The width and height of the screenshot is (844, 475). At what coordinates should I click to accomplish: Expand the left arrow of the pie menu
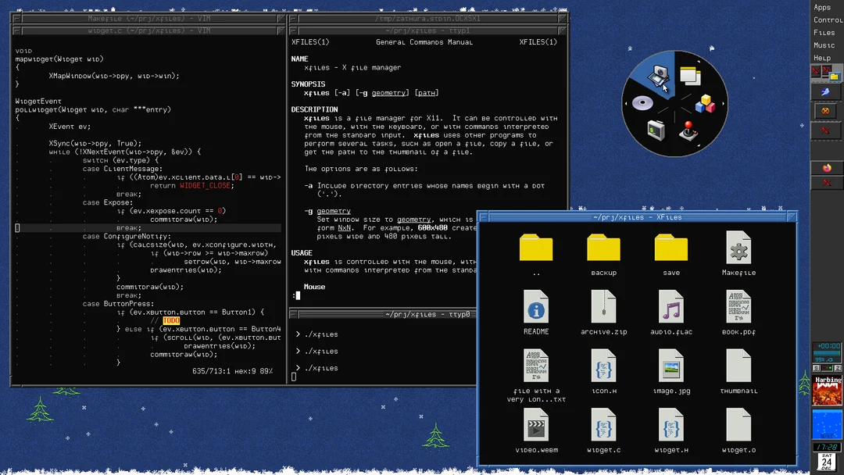625,103
